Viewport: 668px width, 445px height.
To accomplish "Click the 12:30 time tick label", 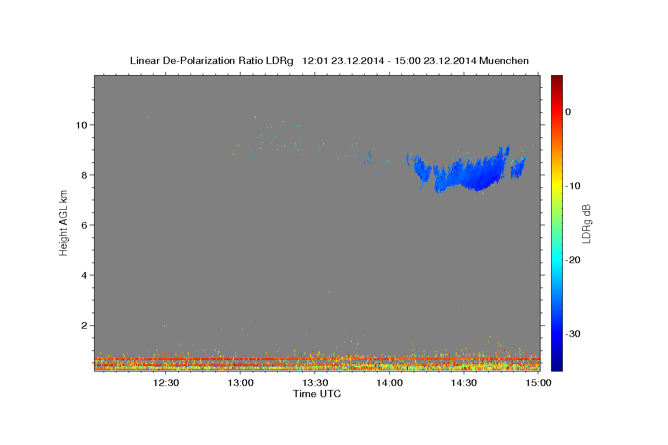I will pos(166,383).
